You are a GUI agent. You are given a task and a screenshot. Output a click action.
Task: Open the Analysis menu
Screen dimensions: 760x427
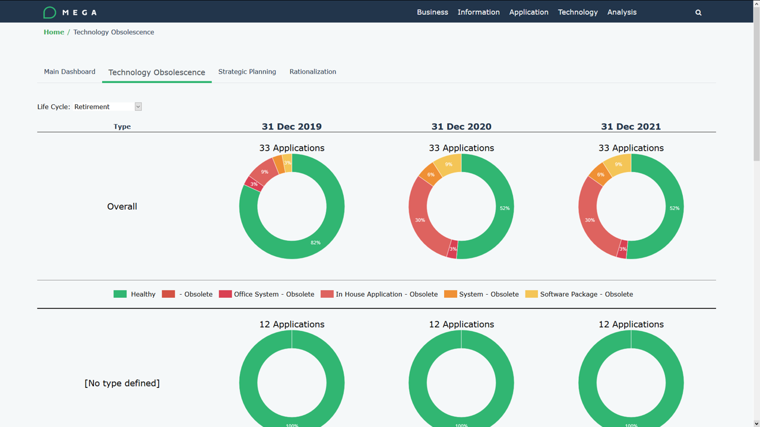[622, 12]
